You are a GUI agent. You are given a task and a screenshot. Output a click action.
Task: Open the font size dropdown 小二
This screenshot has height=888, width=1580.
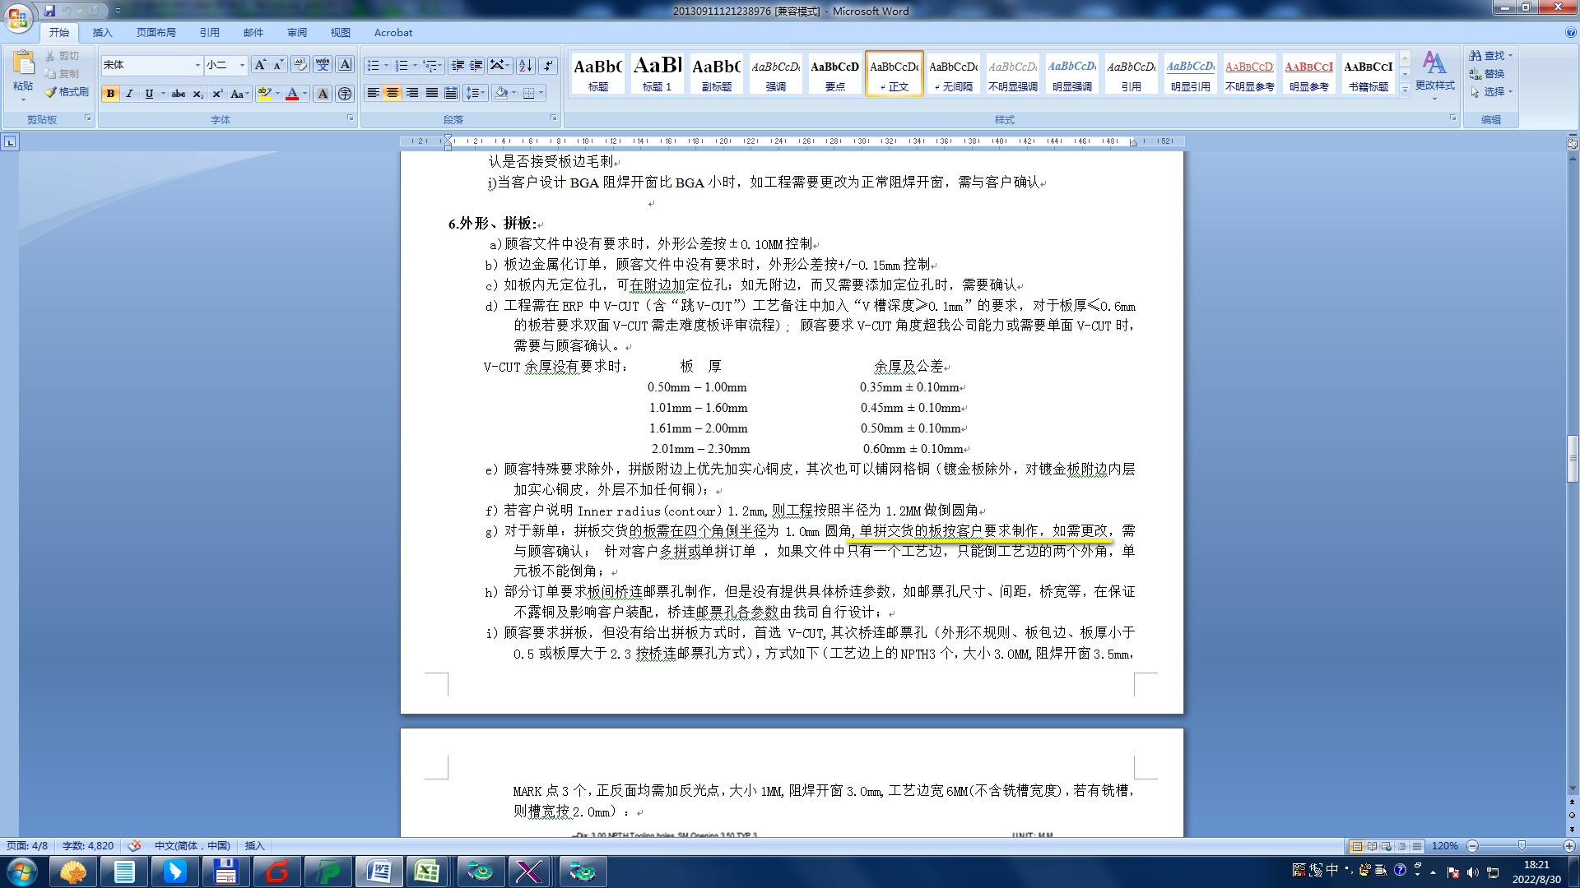(242, 65)
